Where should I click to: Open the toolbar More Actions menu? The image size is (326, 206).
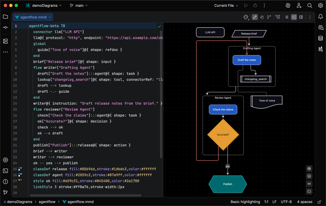[264, 5]
